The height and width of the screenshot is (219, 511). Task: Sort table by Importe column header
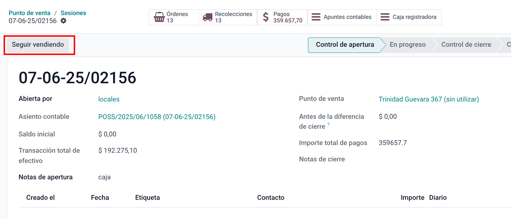tap(412, 198)
